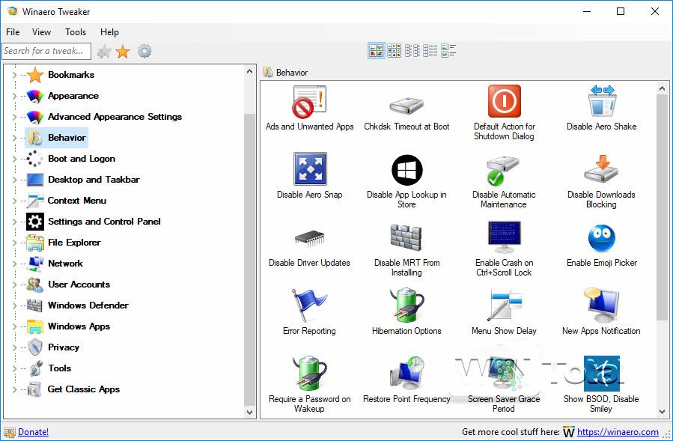This screenshot has height=441, width=673.
Task: Click the gray add bookmark star
Action: coord(104,52)
